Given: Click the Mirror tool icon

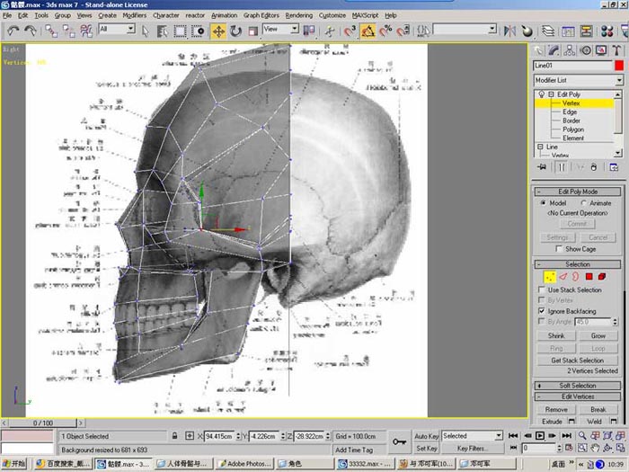Looking at the screenshot, I should coord(509,31).
